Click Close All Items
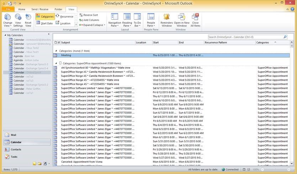Image resolution: width=297 pixels, height=174 pixels. [x=195, y=20]
